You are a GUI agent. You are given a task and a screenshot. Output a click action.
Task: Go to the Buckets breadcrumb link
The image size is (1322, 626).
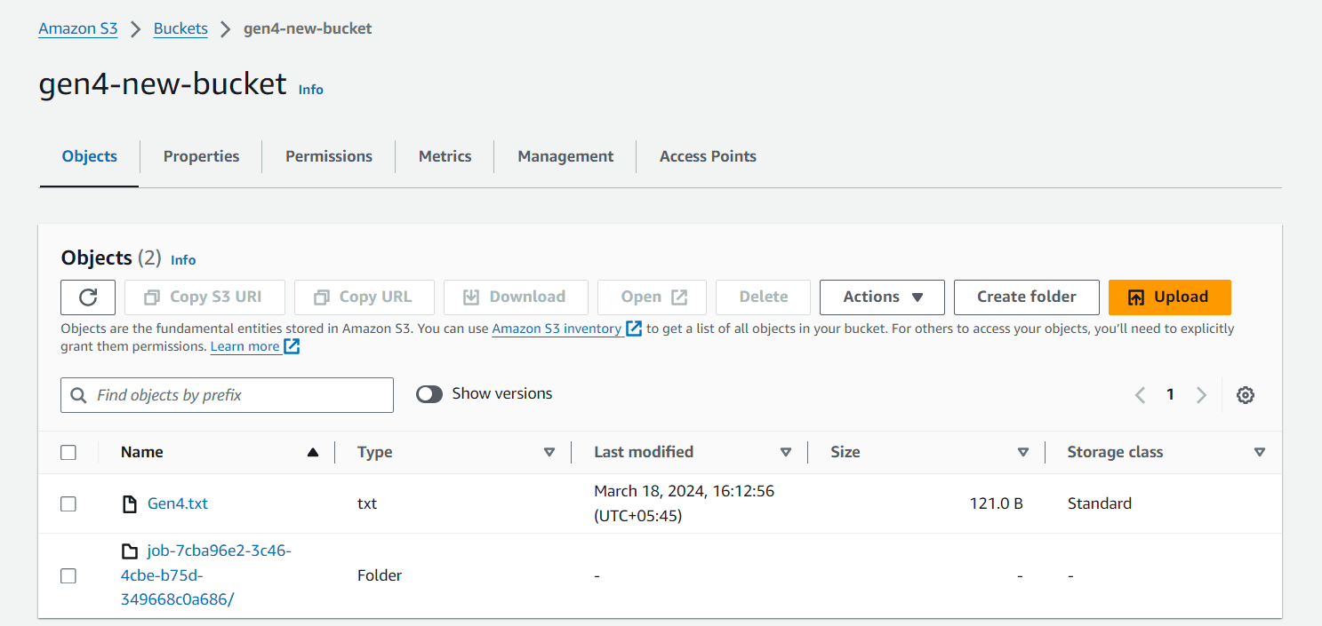point(180,28)
